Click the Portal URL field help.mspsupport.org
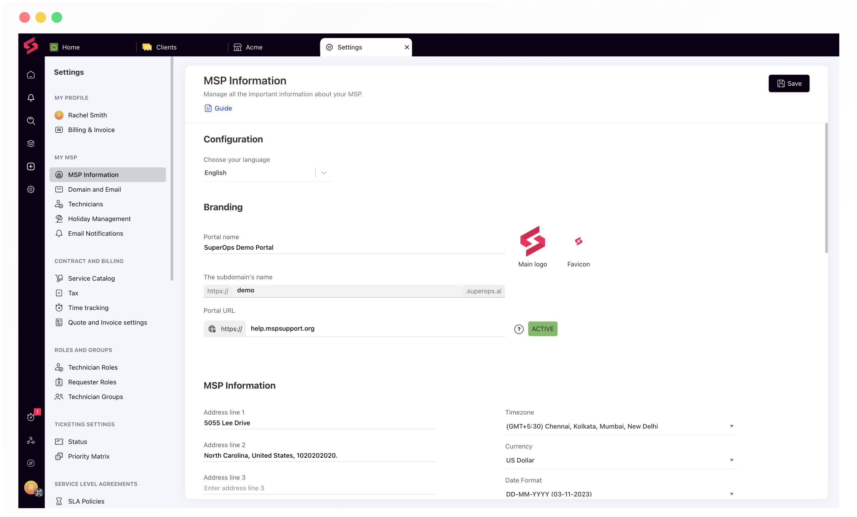The height and width of the screenshot is (517, 857). 375,329
